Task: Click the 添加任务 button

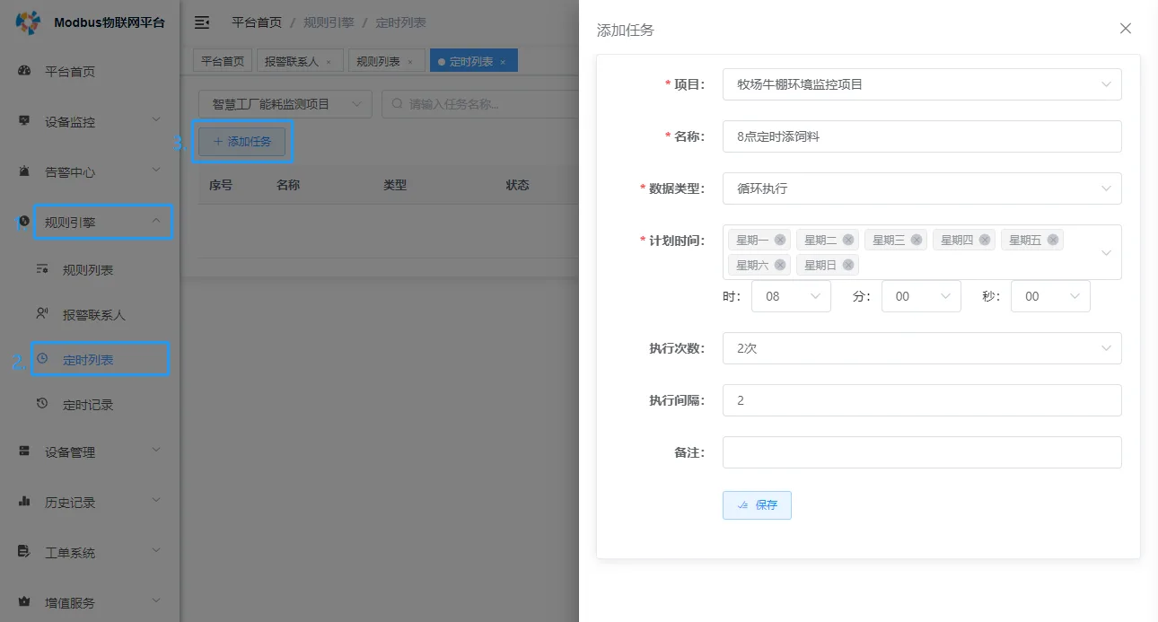Action: [x=241, y=142]
